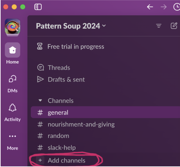Open Drafts & sent
Image resolution: width=180 pixels, height=167 pixels.
tap(61, 79)
